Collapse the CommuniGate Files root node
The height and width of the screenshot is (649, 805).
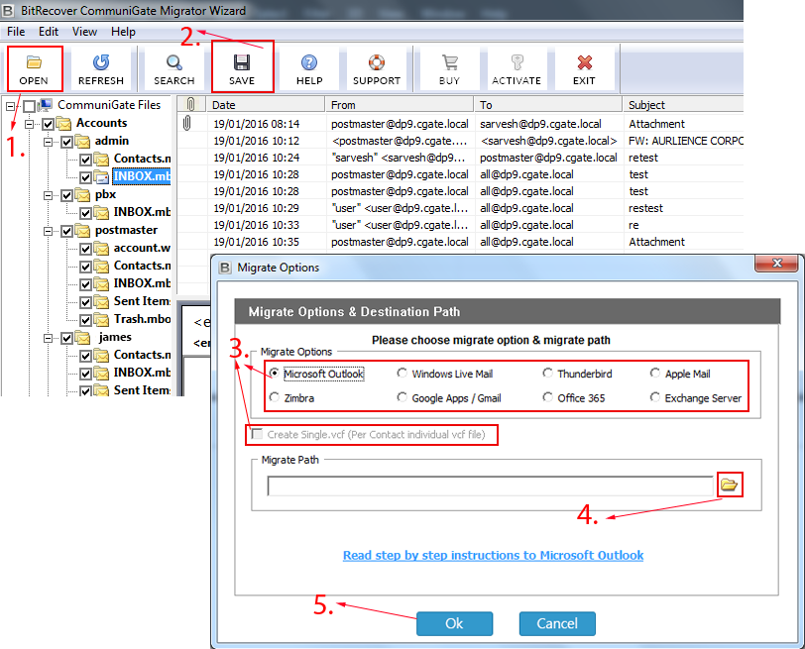point(10,106)
